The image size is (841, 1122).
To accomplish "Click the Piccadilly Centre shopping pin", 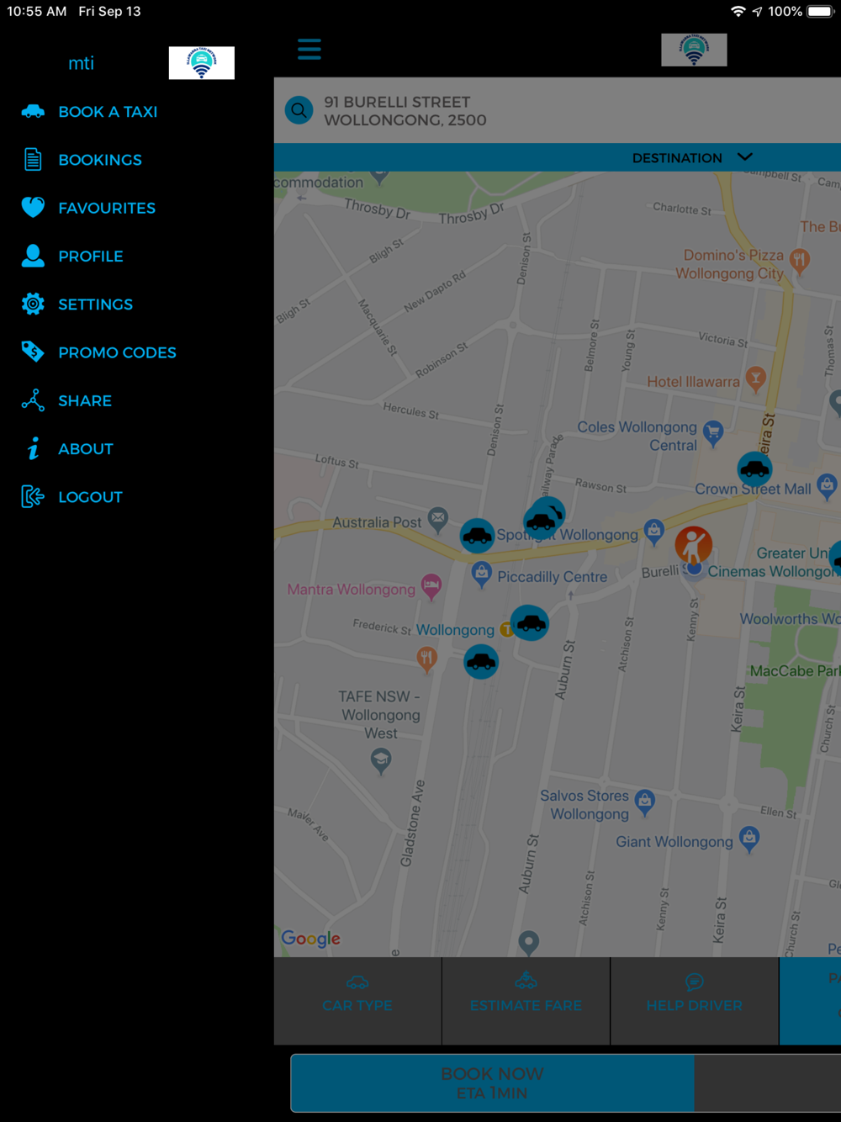I will (481, 574).
